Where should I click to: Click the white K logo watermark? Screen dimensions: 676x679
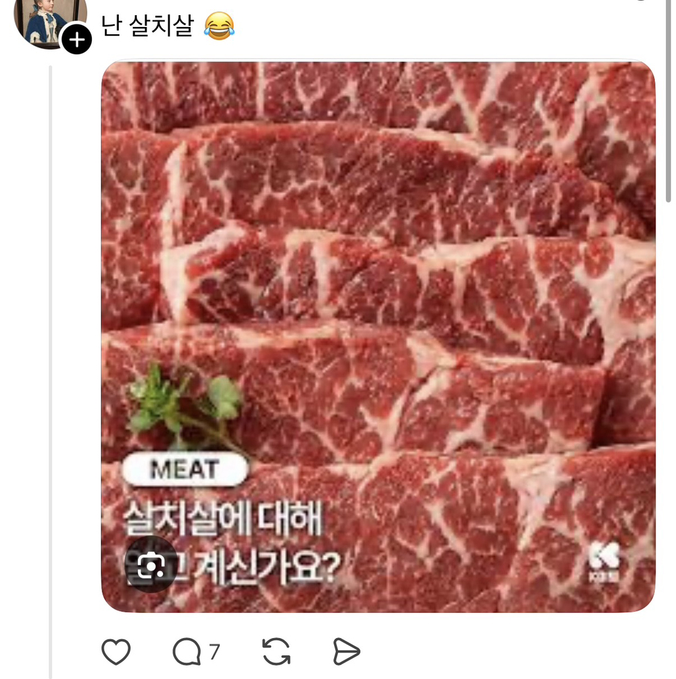[604, 563]
